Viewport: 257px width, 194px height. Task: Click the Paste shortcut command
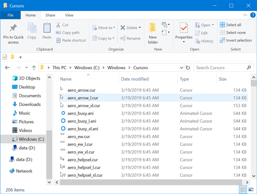click(x=71, y=40)
